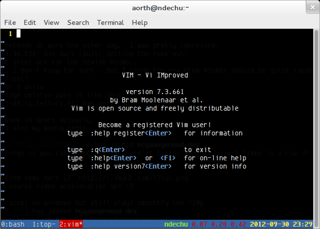Select the 0:bash tmux window
Screen dimensions: 320x229
13,224
